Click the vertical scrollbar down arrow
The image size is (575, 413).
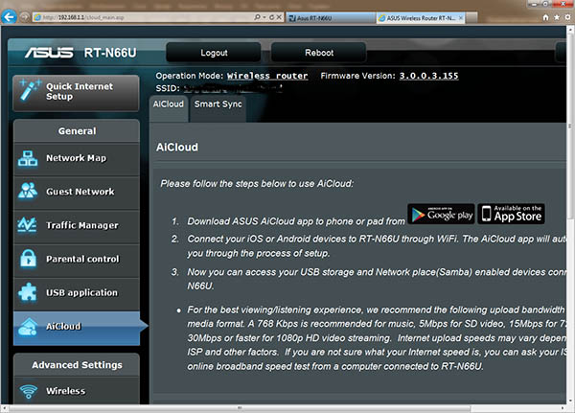[570, 401]
